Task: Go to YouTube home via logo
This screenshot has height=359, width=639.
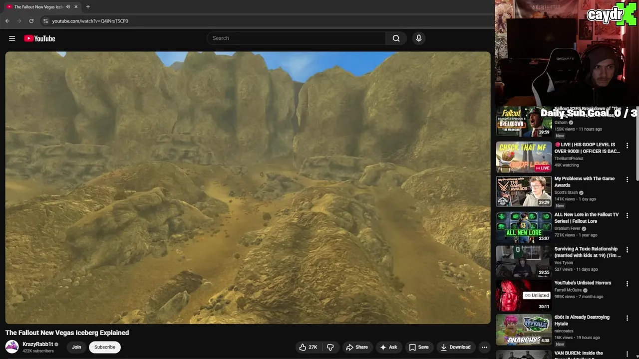Action: [39, 38]
